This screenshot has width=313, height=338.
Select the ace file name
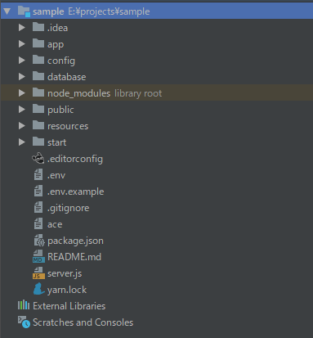55,224
